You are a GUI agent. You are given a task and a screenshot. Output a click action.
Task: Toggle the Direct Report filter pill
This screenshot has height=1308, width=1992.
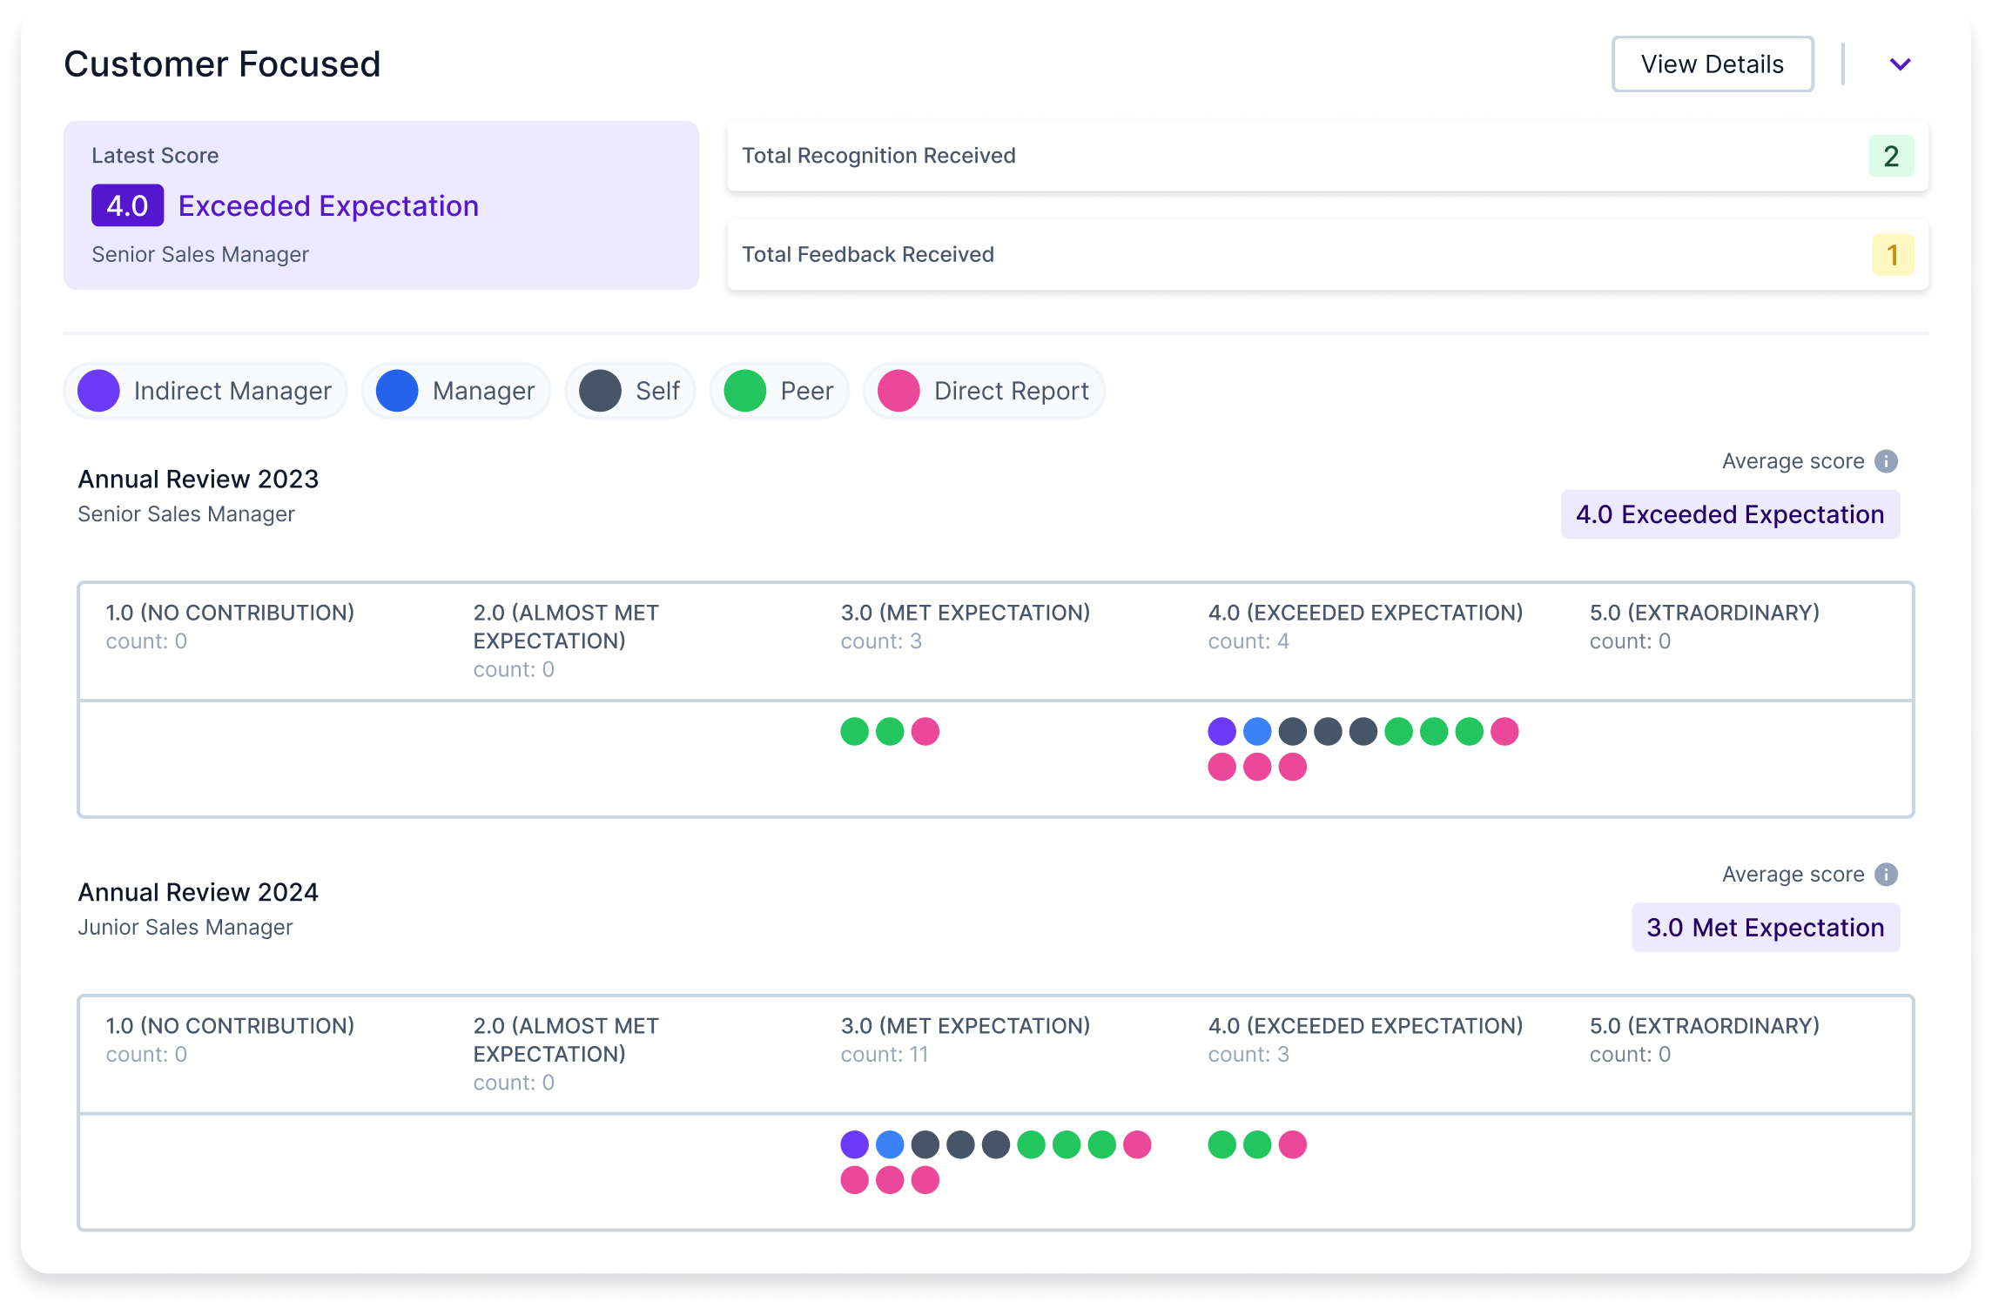click(x=983, y=391)
